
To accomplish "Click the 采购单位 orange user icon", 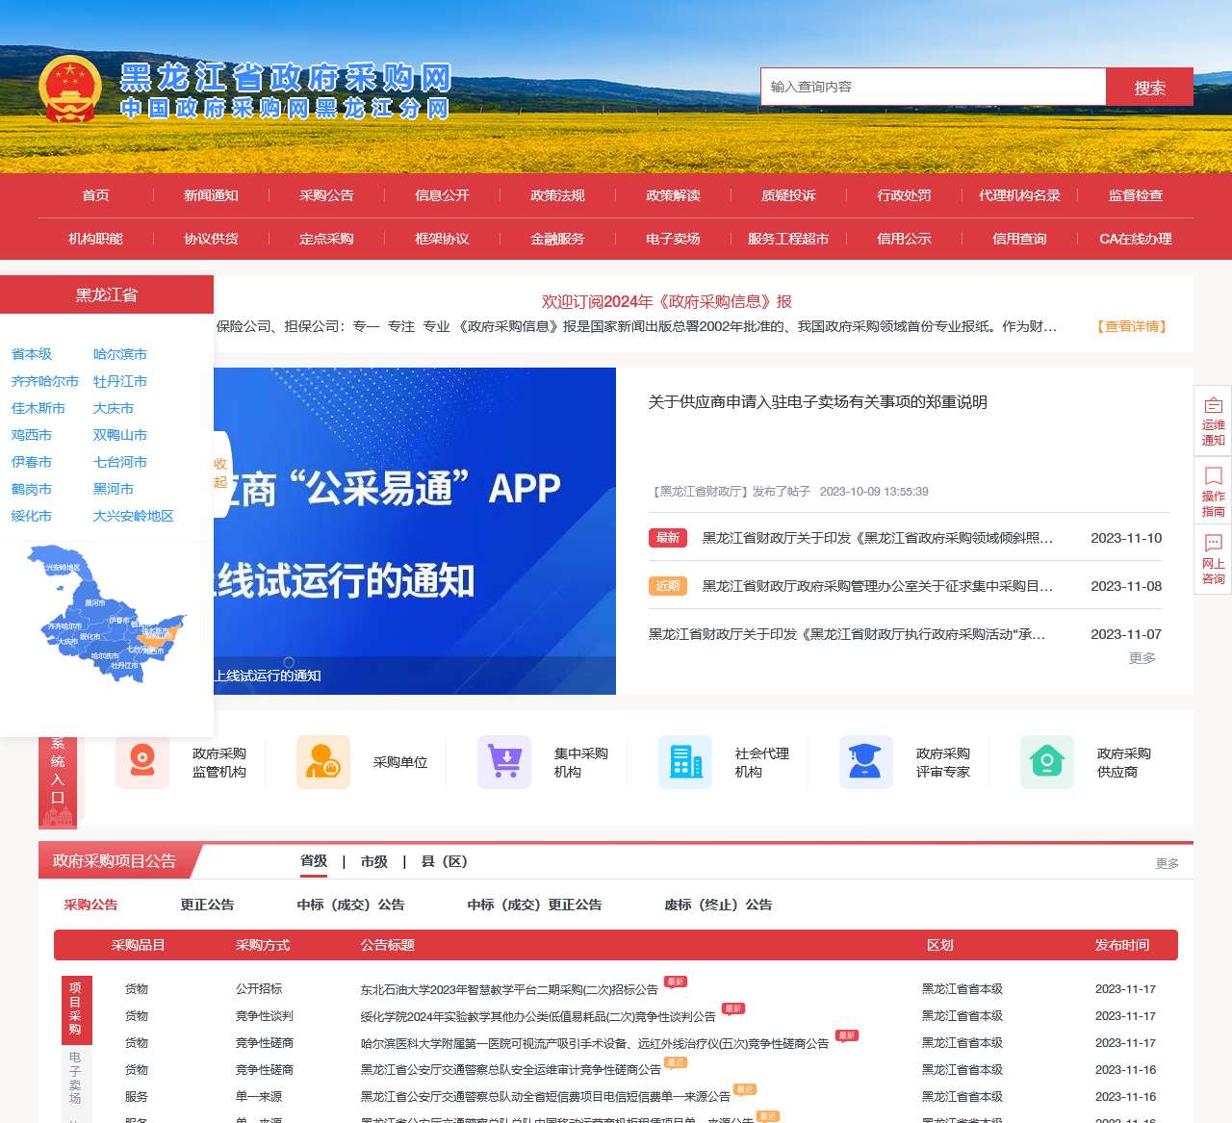I will click(x=323, y=762).
